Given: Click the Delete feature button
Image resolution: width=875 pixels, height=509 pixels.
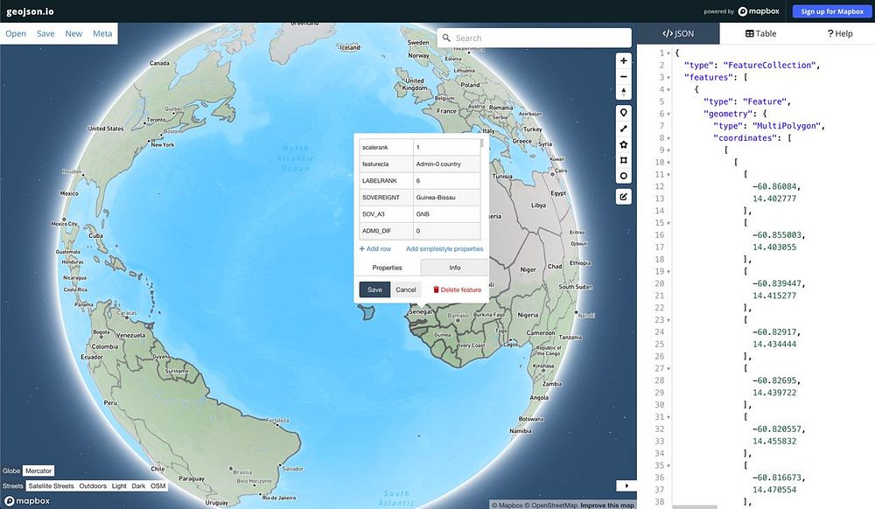Looking at the screenshot, I should tap(457, 289).
